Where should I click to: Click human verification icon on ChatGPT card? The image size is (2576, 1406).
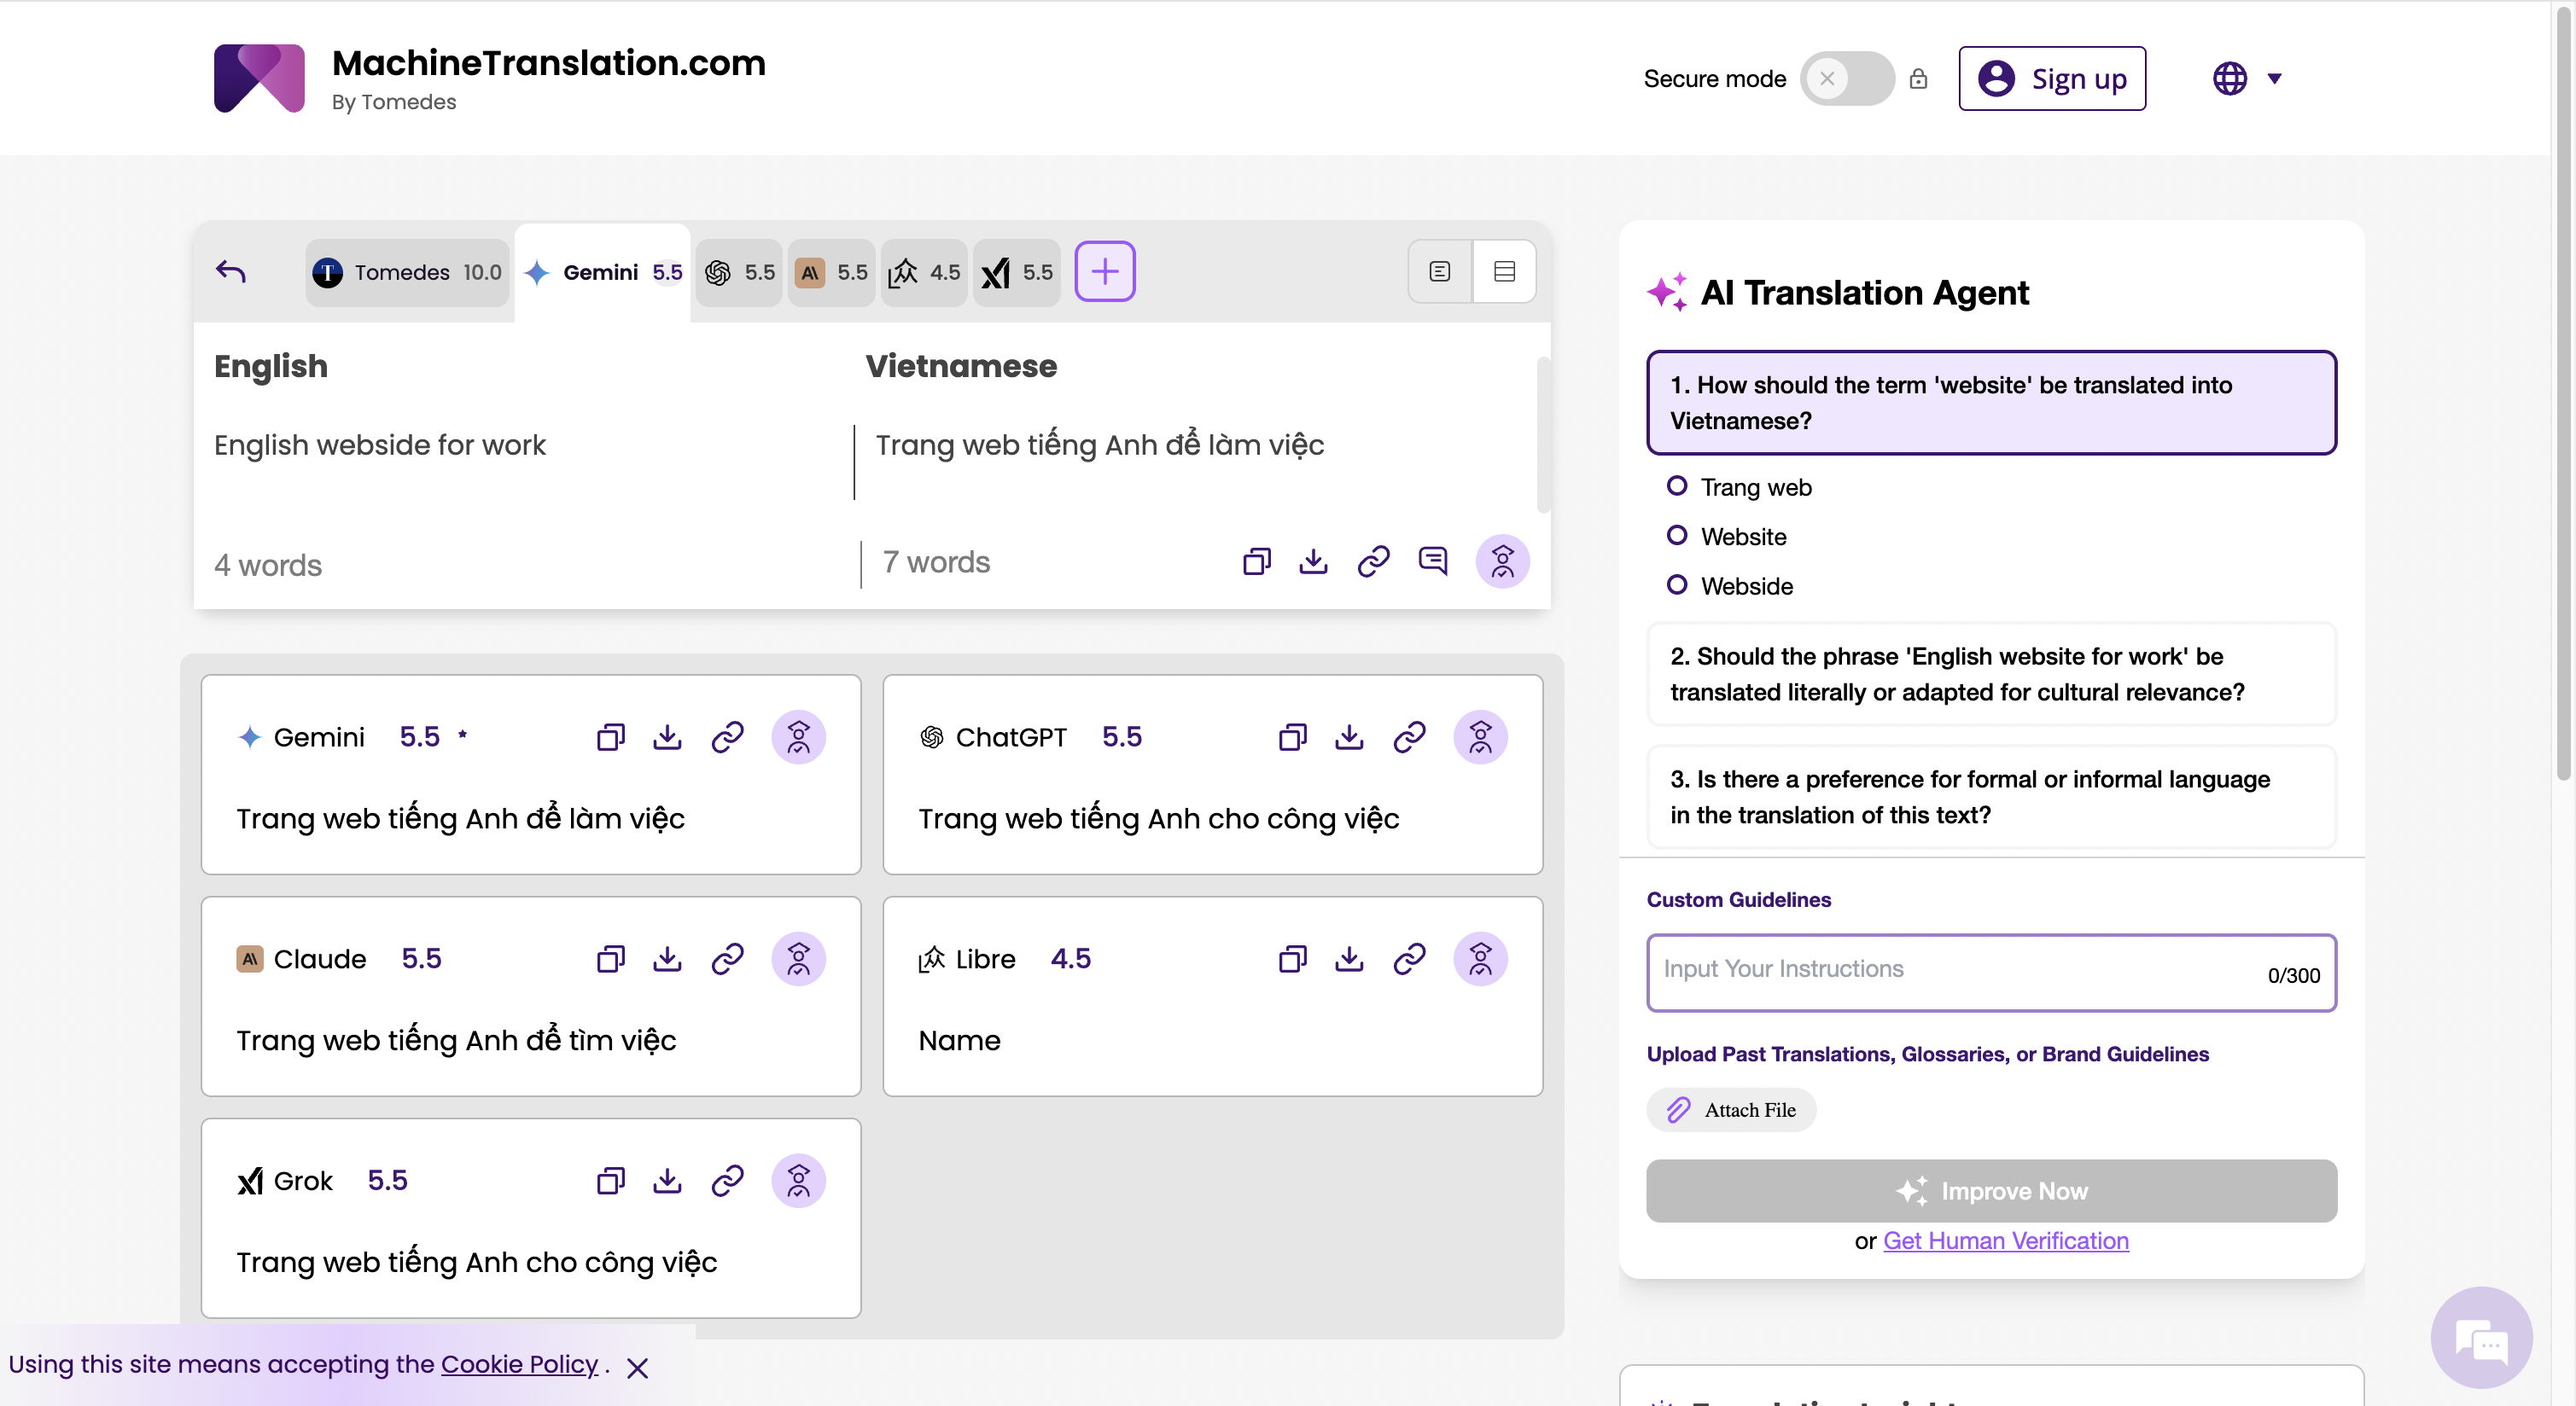tap(1480, 737)
